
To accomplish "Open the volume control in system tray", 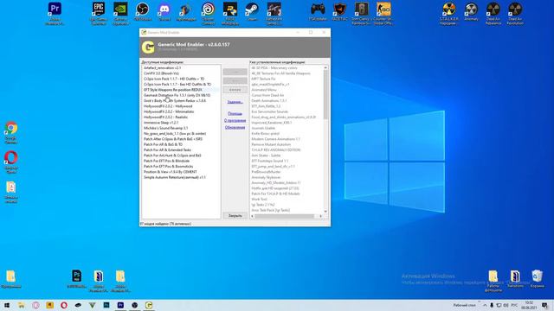I will 506,305.
